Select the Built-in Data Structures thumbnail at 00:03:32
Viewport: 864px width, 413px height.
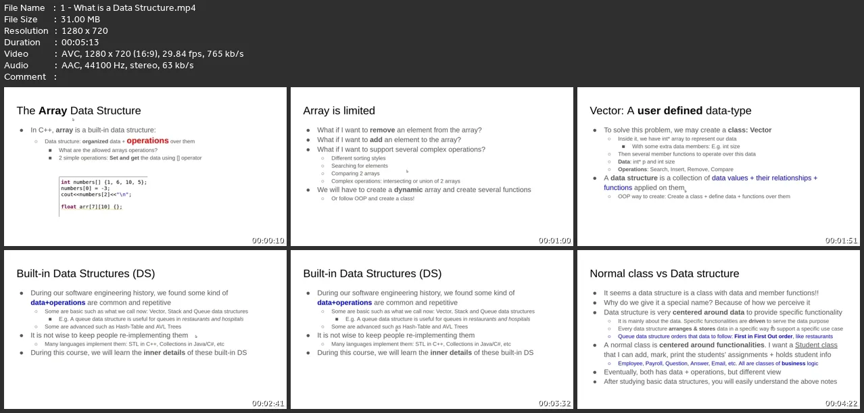431,329
